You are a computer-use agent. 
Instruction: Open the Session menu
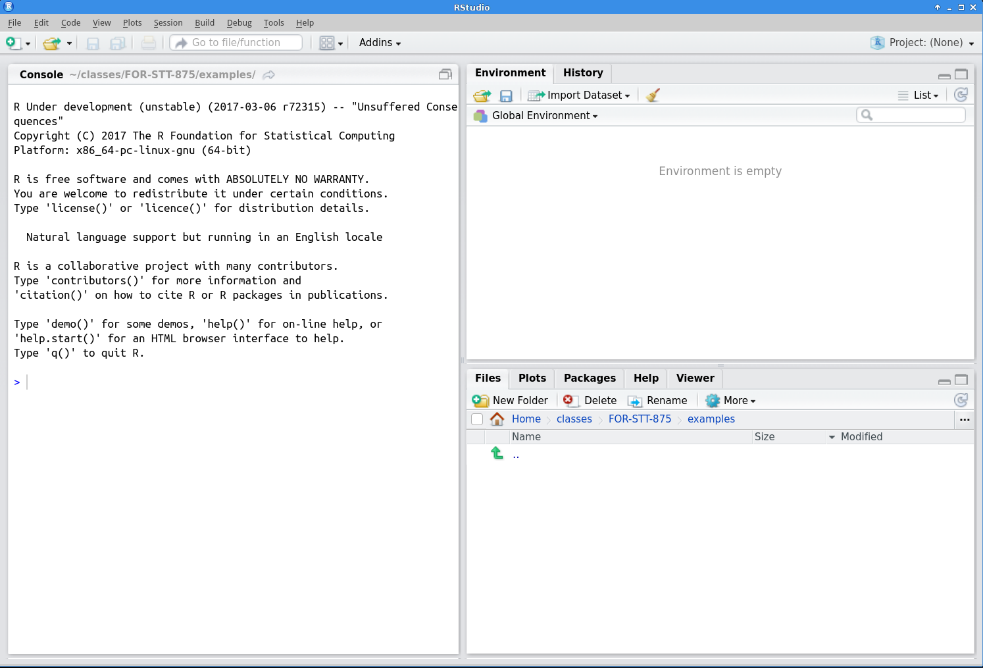coord(168,22)
